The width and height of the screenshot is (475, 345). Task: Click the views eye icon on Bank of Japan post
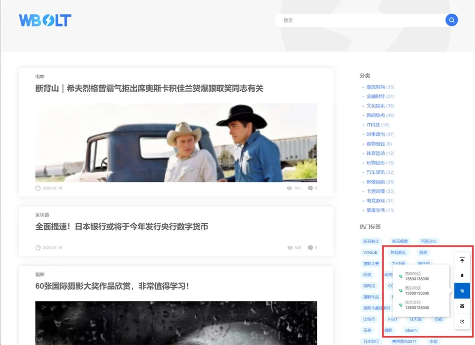(289, 248)
